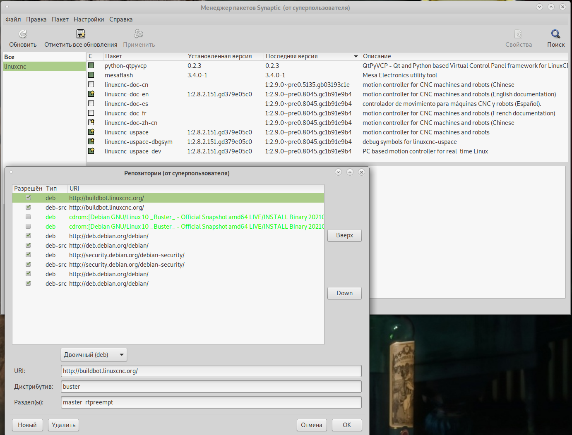Sort repositories by Тип column header
The height and width of the screenshot is (435, 572).
[x=56, y=189]
